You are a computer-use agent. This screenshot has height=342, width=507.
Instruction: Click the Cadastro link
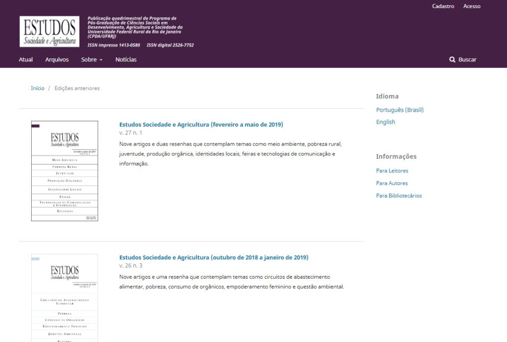443,6
